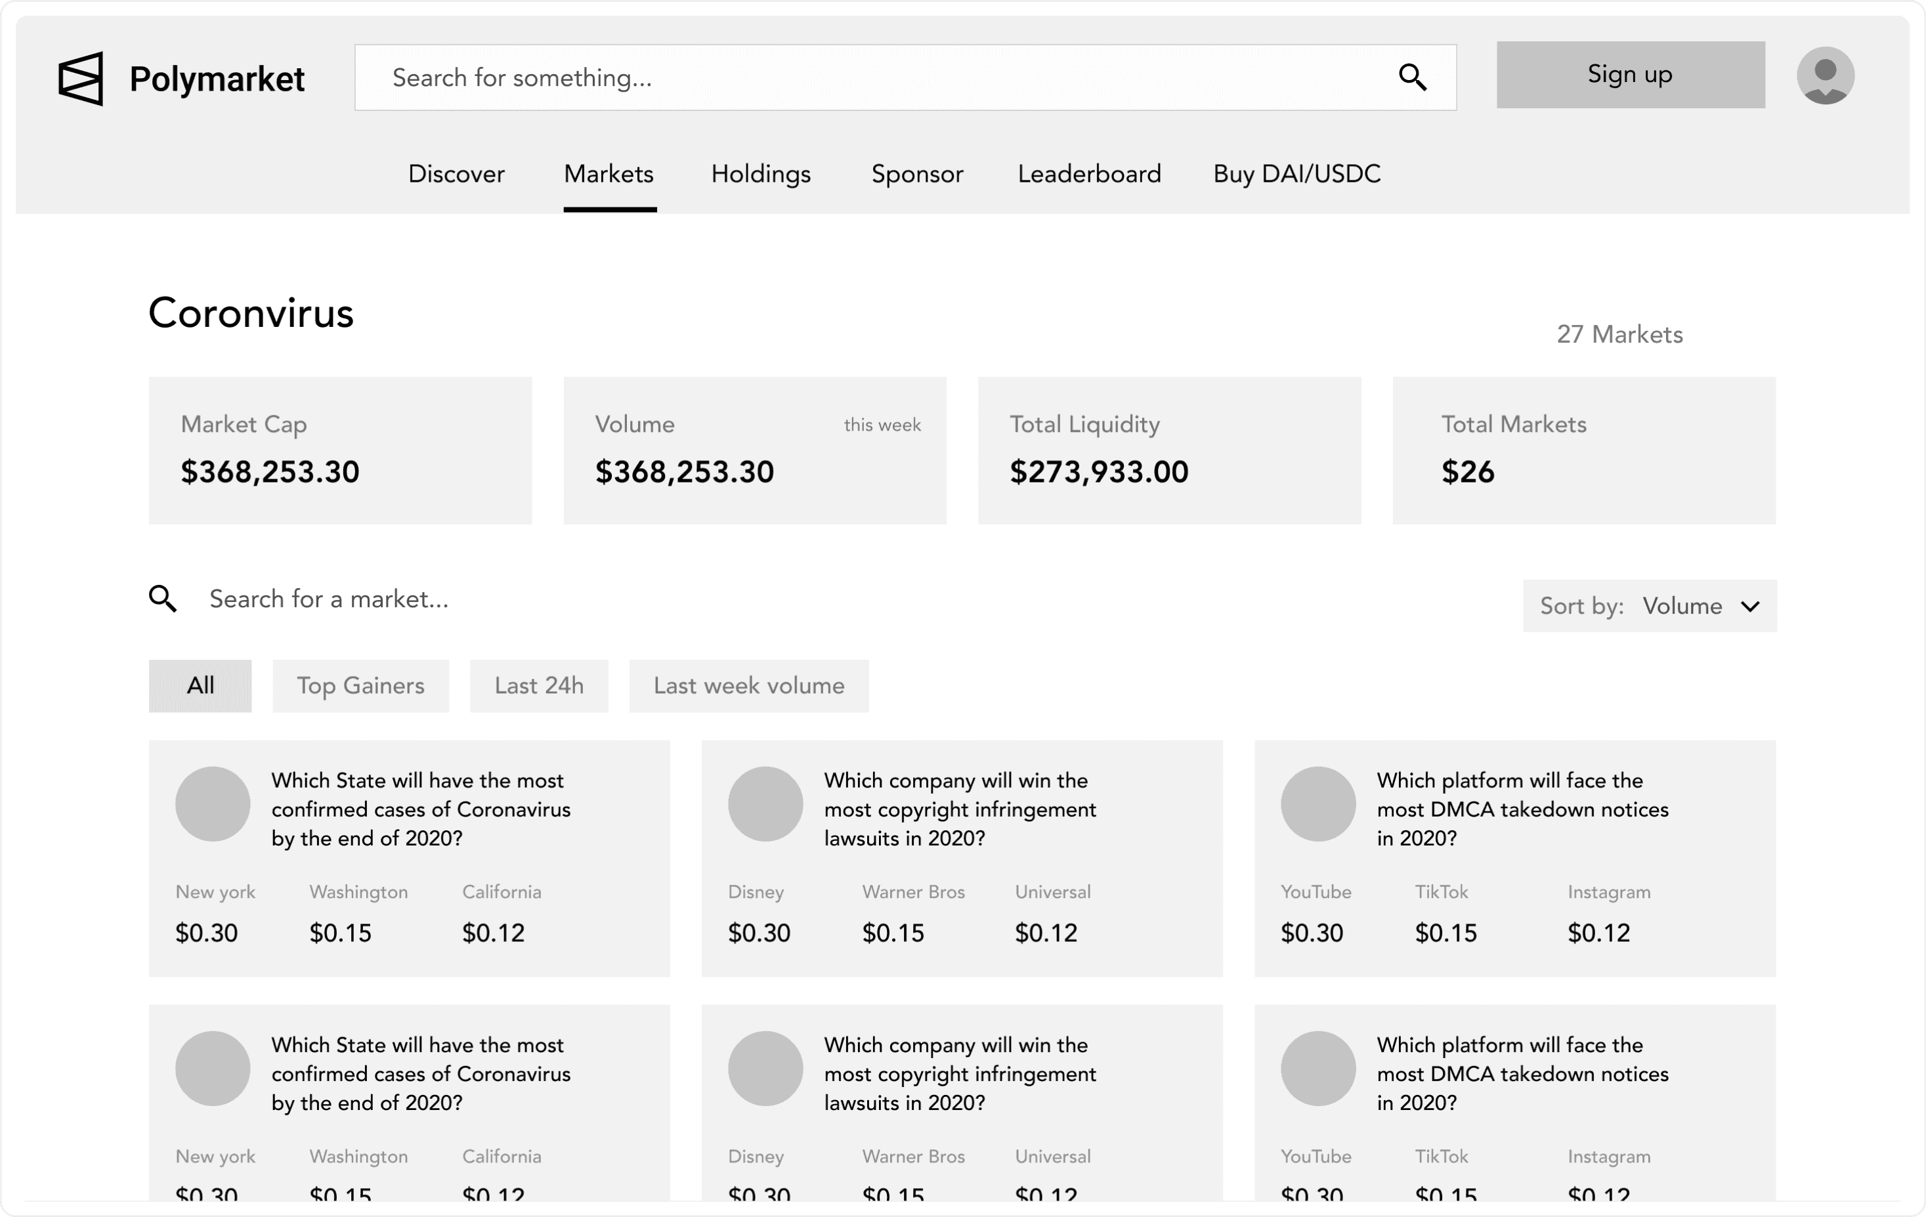This screenshot has height=1217, width=1926.
Task: Toggle the Top Gainers filter
Action: (361, 685)
